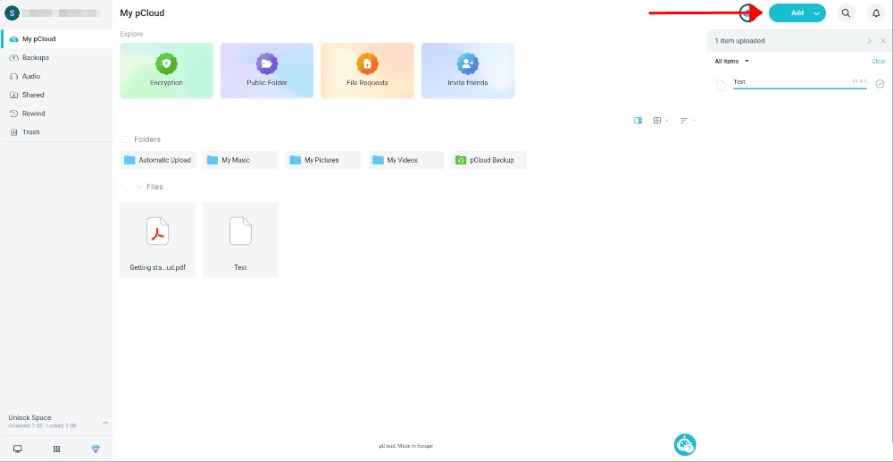The image size is (893, 462).
Task: Collapse upload panel with right arrow icon
Action: click(869, 41)
